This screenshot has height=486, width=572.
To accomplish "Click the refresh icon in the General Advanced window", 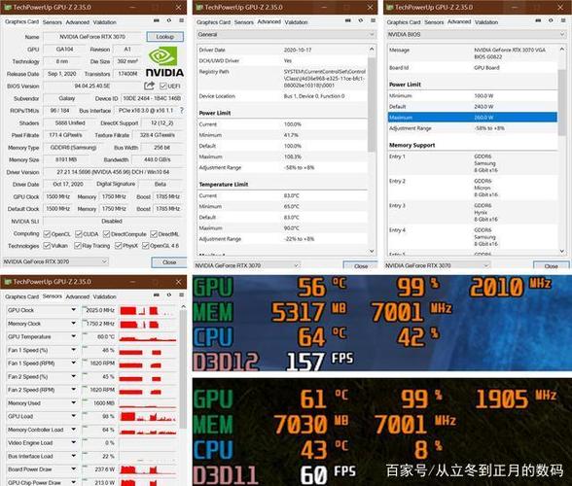I will click(360, 20).
